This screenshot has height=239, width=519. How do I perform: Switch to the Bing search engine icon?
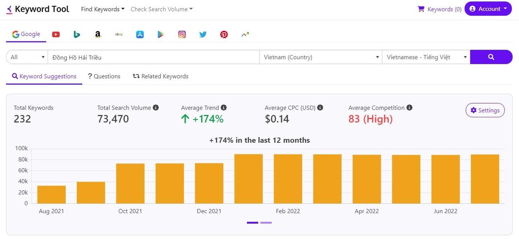(77, 35)
